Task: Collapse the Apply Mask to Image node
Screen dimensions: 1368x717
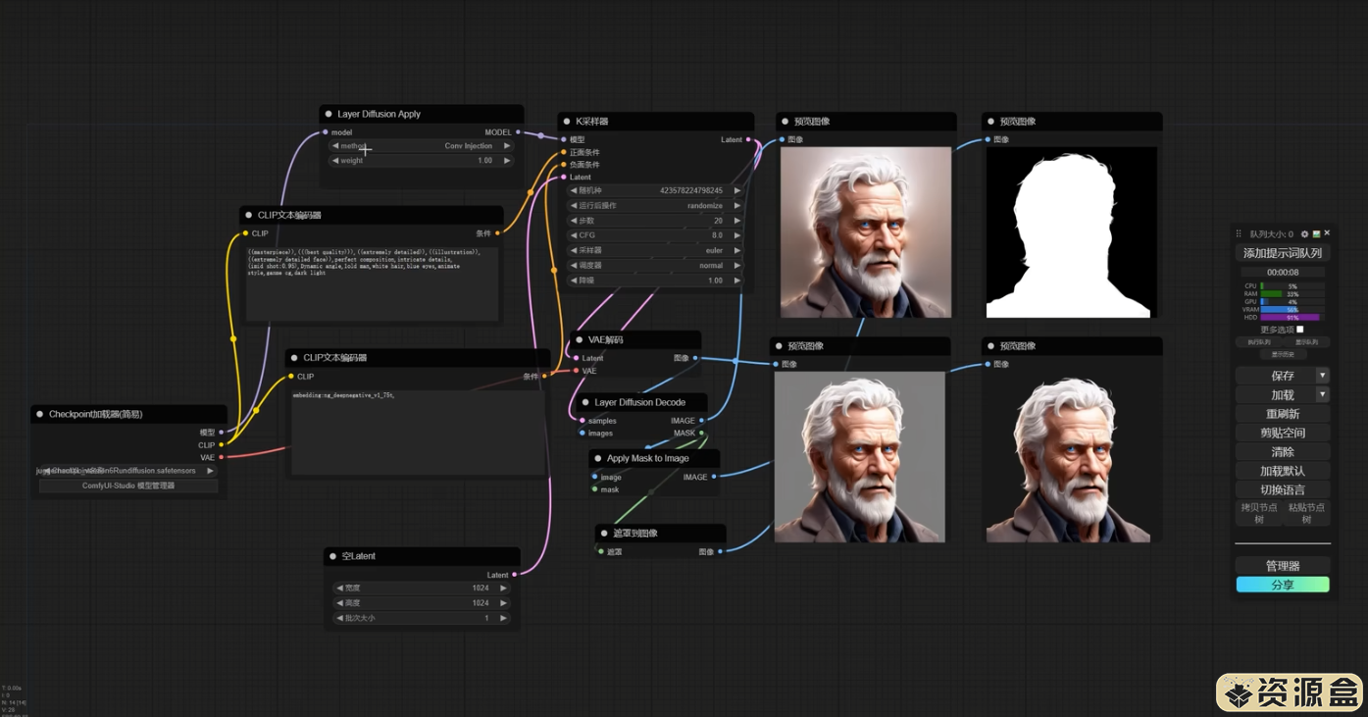Action: pyautogui.click(x=597, y=458)
